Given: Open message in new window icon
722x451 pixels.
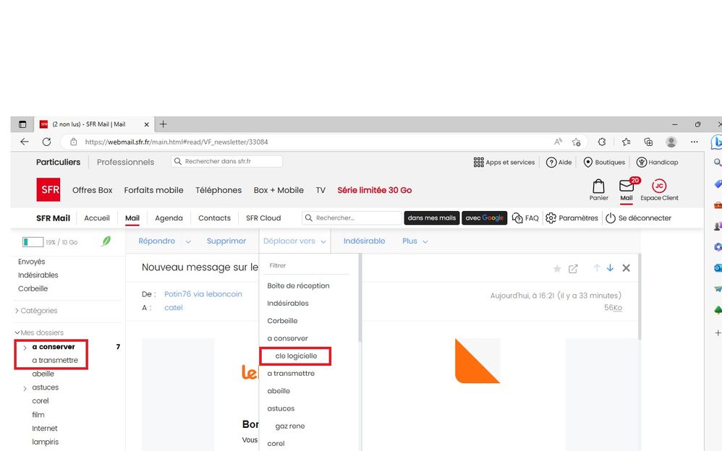Looking at the screenshot, I should pyautogui.click(x=573, y=269).
